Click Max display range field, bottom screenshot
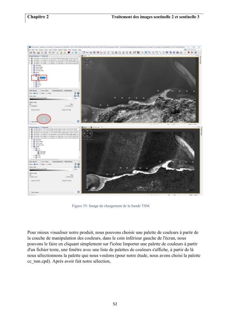230x325 pixels. (x=69, y=177)
